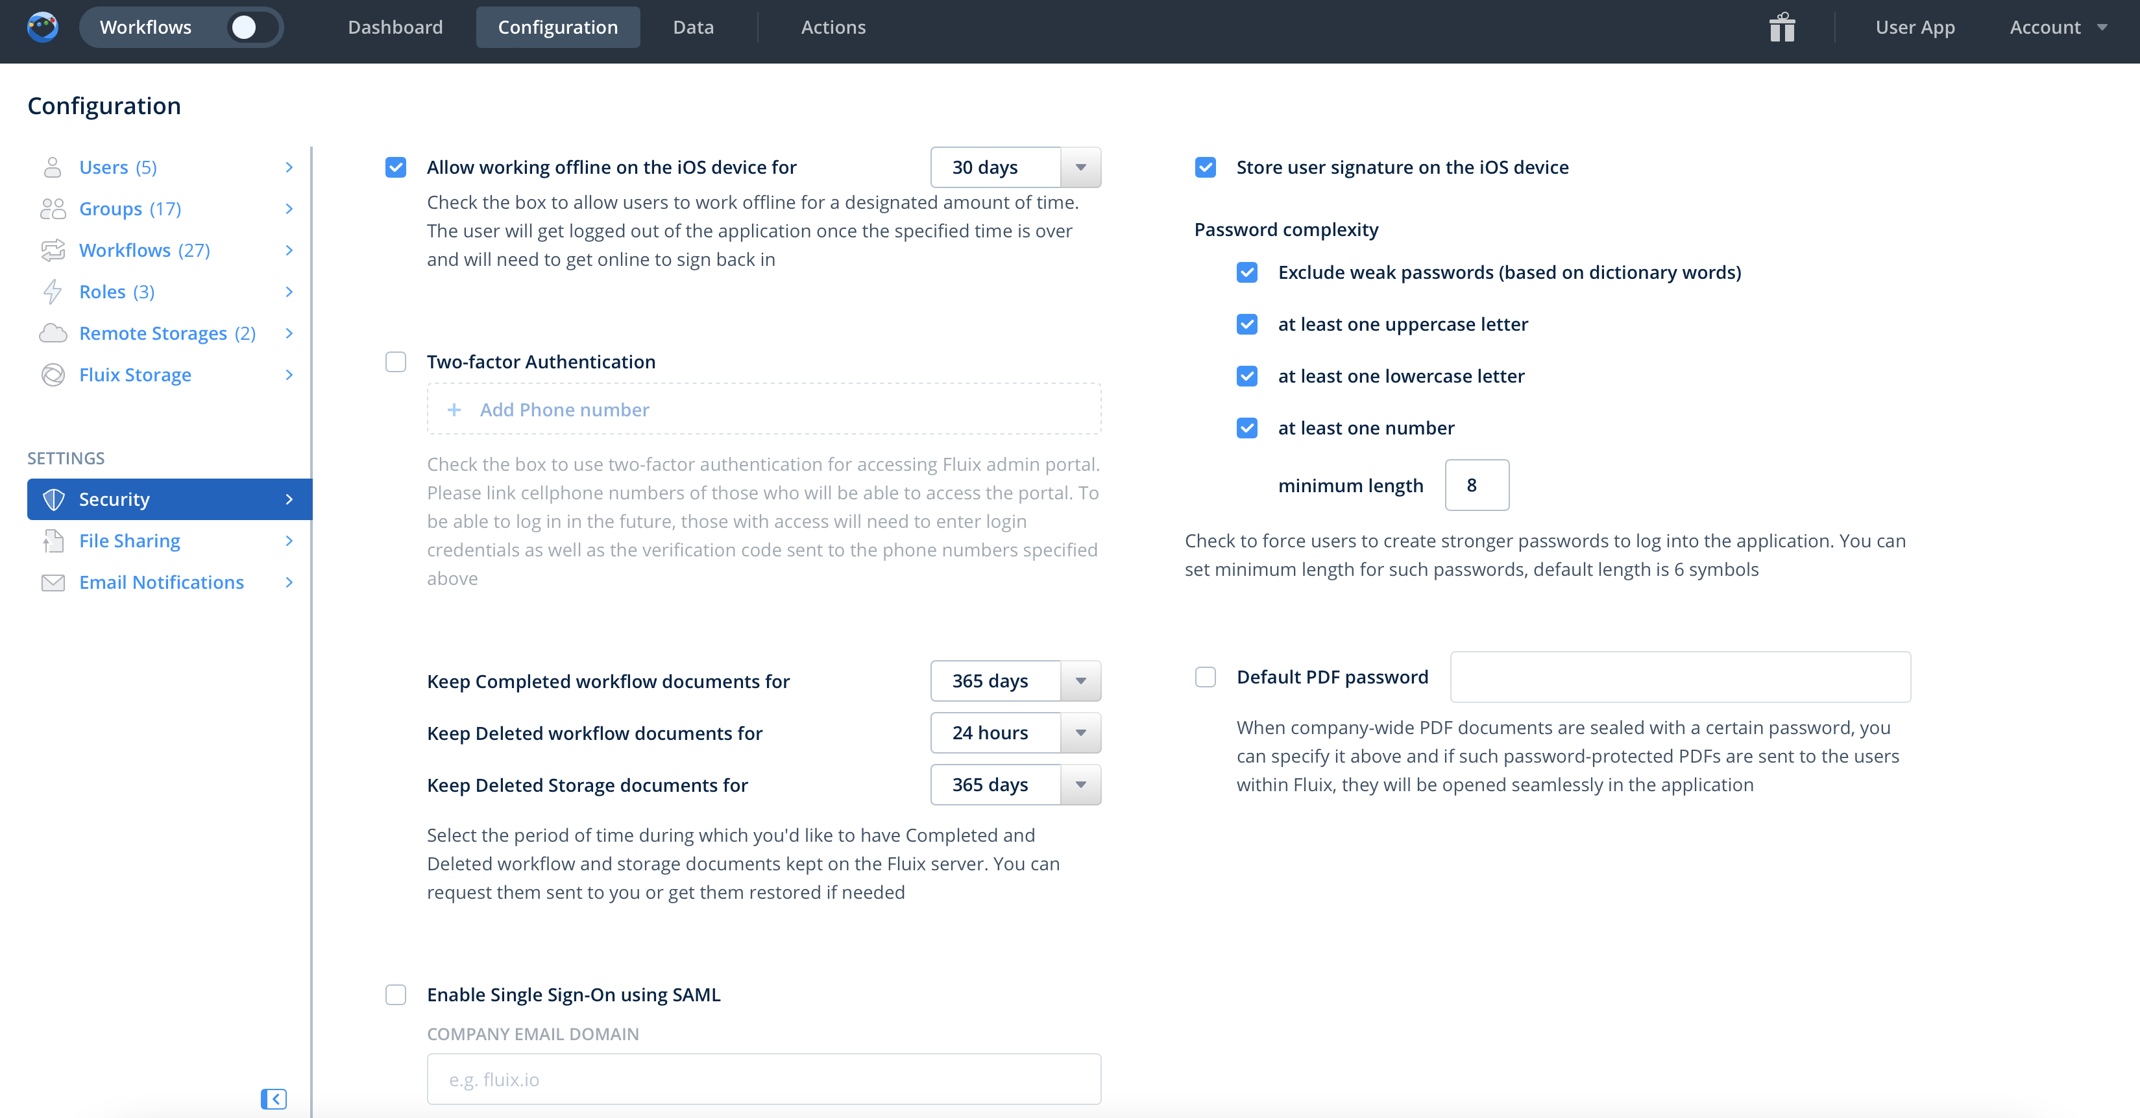Collapse sidebar with bottom arrow icon
Image resolution: width=2140 pixels, height=1118 pixels.
[273, 1099]
